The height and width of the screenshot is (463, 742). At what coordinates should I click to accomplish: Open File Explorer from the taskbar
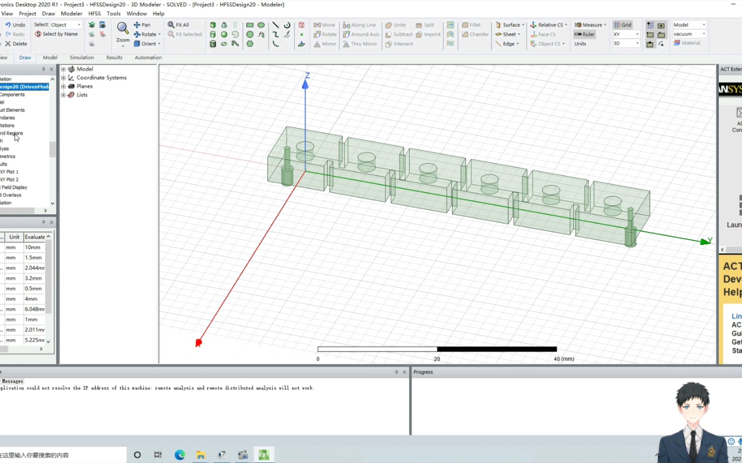(201, 455)
